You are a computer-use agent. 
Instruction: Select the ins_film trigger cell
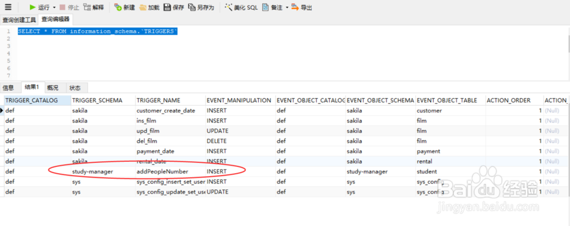pos(170,120)
